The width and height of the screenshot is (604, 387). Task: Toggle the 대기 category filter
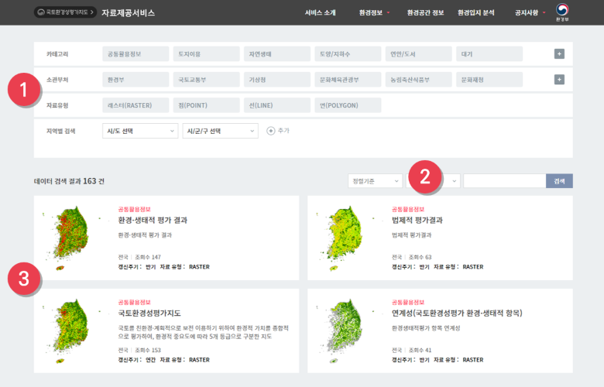489,54
